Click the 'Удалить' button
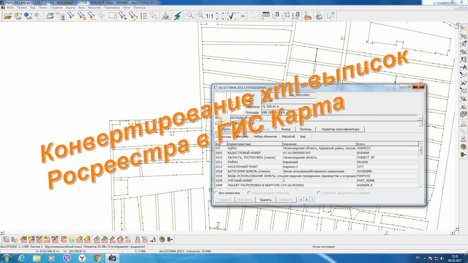The image size is (468, 263). point(265,200)
